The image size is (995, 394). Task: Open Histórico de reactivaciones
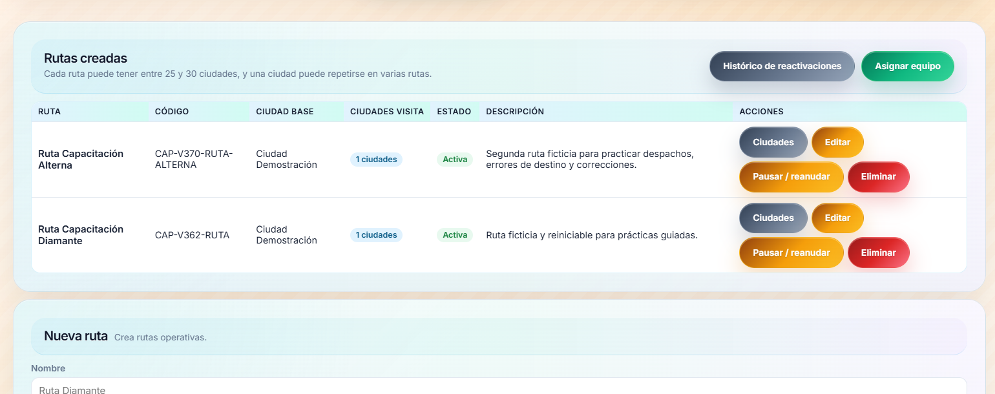[x=782, y=66]
